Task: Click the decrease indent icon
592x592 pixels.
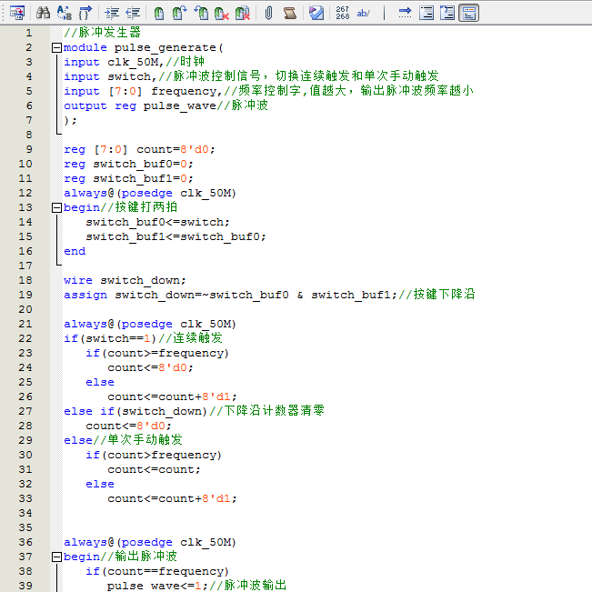Action: coord(133,13)
